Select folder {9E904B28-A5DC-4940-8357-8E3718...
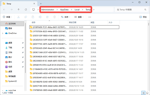Screen dimensions: 150x95 [74, 57]
